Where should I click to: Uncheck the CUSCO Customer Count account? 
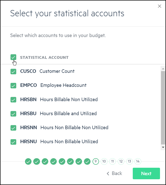coord(13,72)
